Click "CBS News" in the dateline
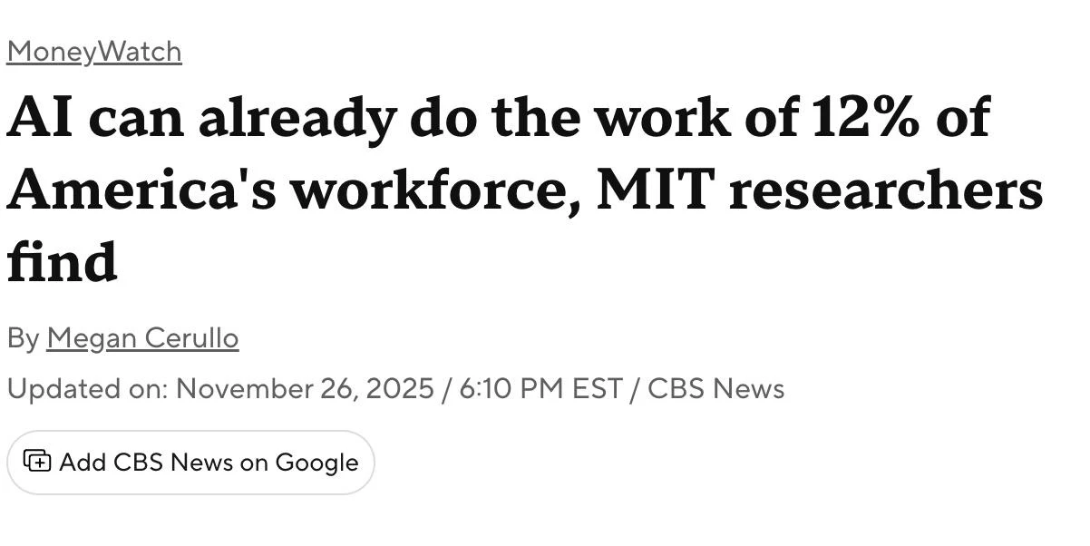The width and height of the screenshot is (1090, 546). (x=715, y=389)
